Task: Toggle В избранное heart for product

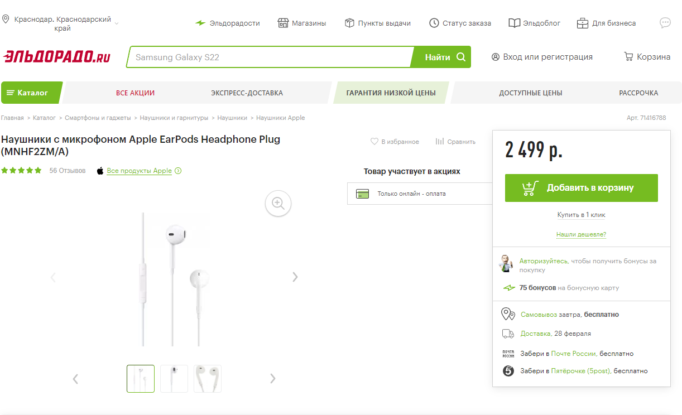Action: [374, 142]
